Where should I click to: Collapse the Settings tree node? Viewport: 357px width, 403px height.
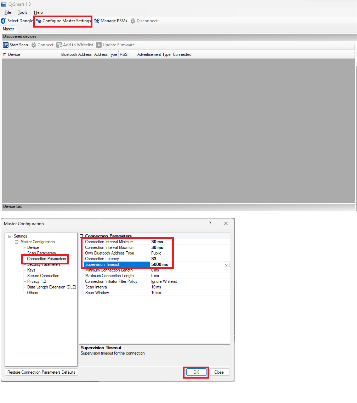point(10,236)
